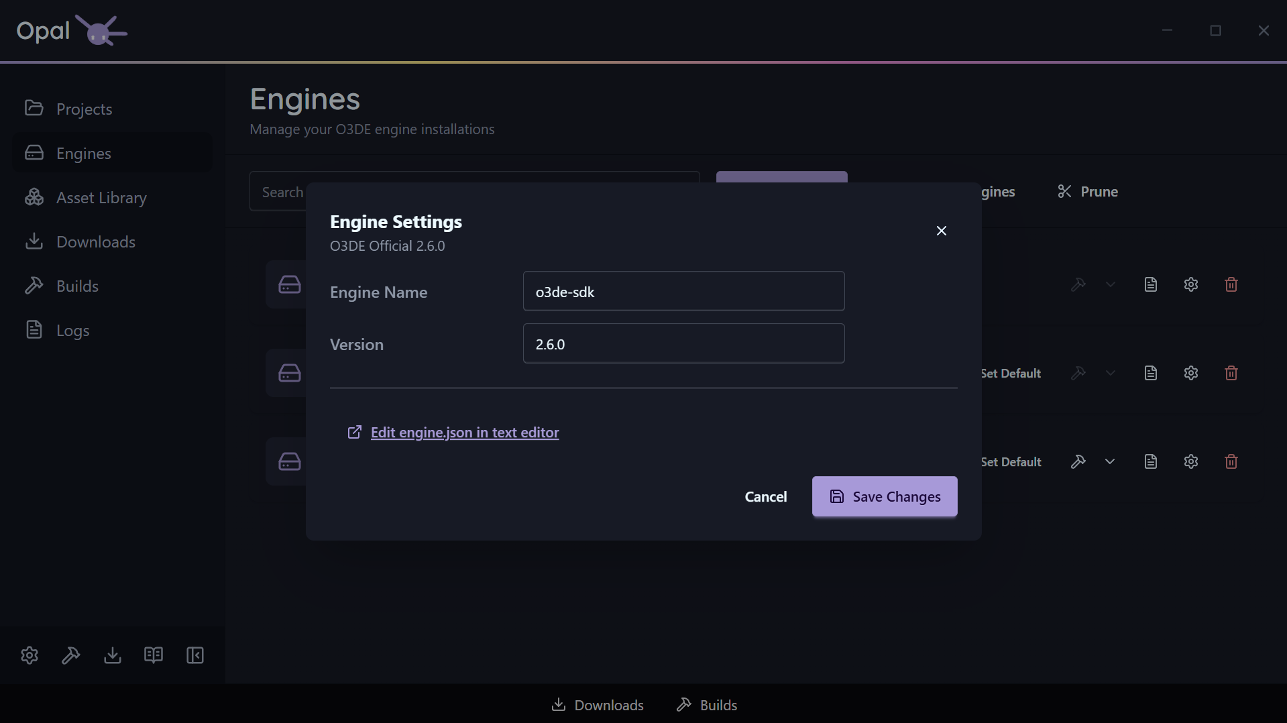Close the Engine Settings dialog
The image size is (1287, 723).
pyautogui.click(x=942, y=231)
